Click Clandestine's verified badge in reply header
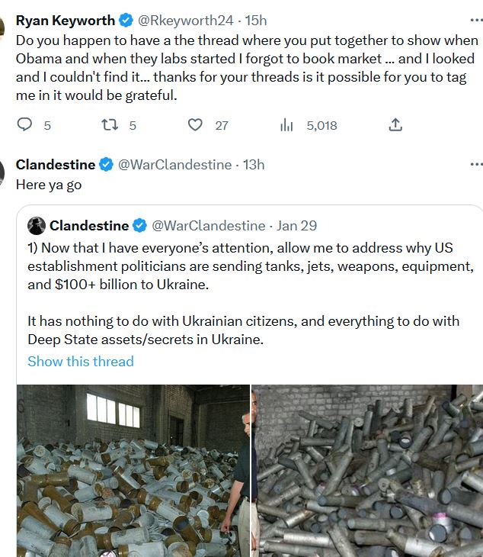Screen dimensions: 483x557 (x=107, y=165)
